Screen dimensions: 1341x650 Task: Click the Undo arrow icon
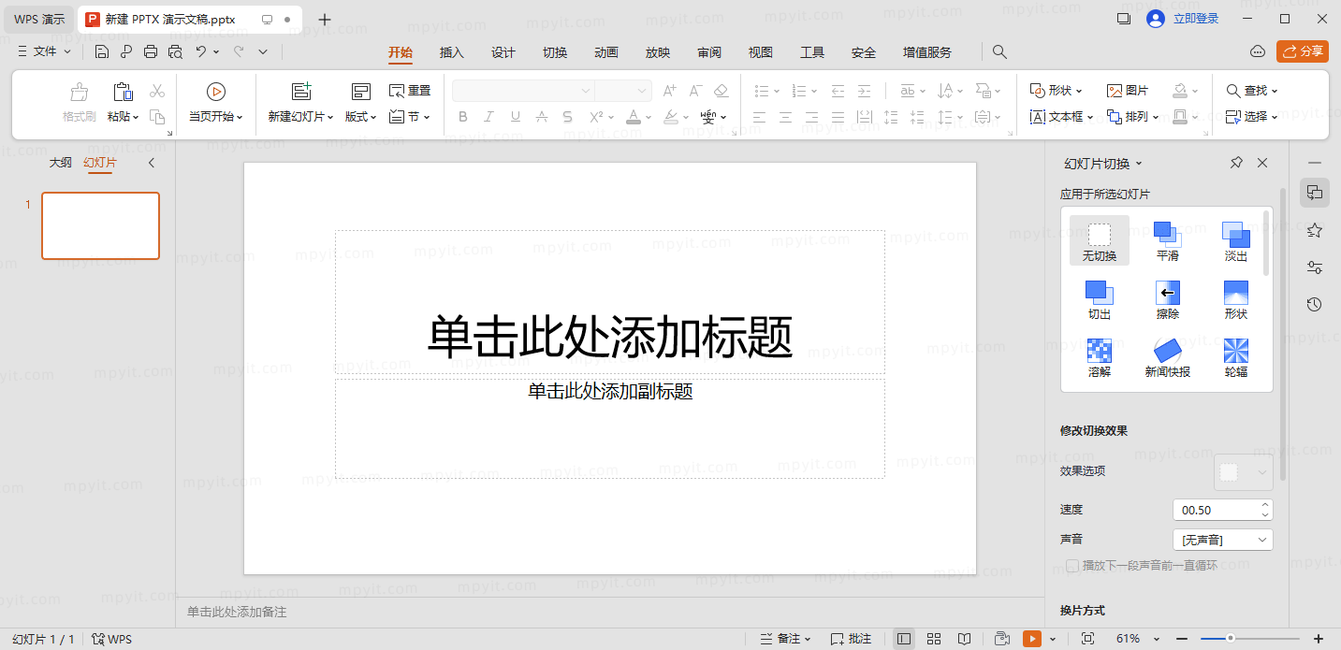pyautogui.click(x=200, y=52)
